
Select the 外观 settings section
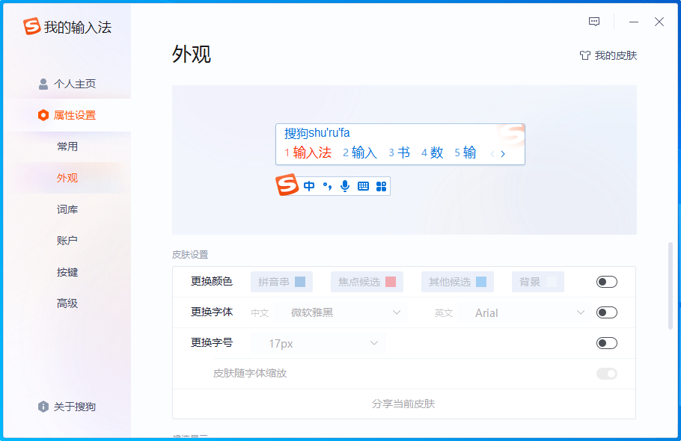pyautogui.click(x=67, y=178)
